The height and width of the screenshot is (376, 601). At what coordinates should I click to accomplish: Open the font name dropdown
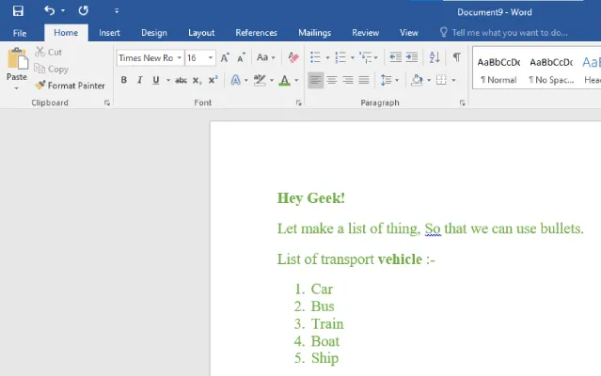tap(179, 58)
